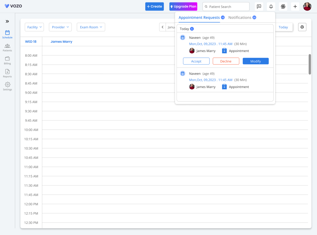Click calendar icon of first Naveen request
317x235 pixels.
183,37
